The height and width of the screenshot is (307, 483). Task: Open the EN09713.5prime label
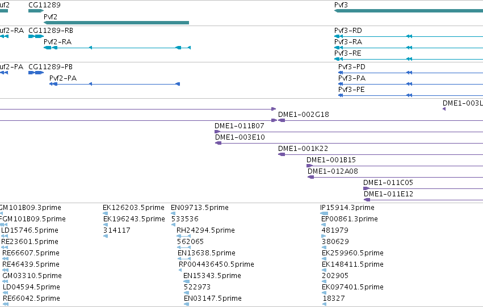click(x=200, y=208)
